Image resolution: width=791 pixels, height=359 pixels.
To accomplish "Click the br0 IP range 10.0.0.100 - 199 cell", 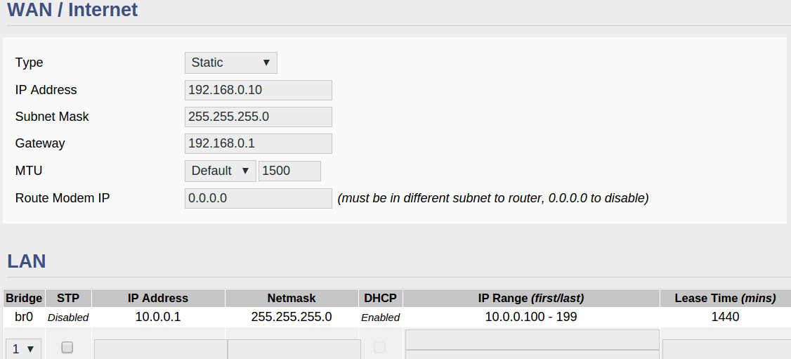I will pyautogui.click(x=530, y=317).
